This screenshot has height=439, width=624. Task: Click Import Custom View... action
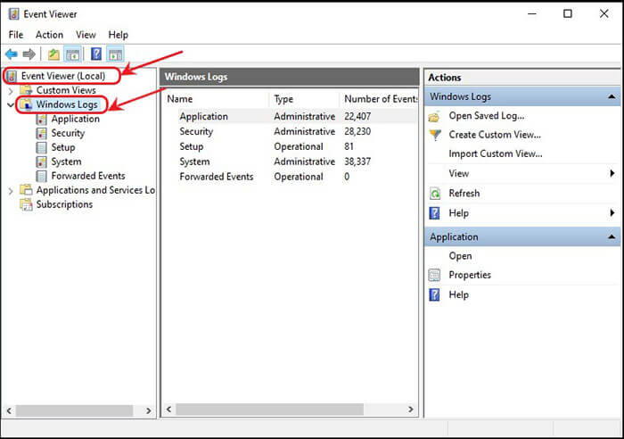pos(496,153)
